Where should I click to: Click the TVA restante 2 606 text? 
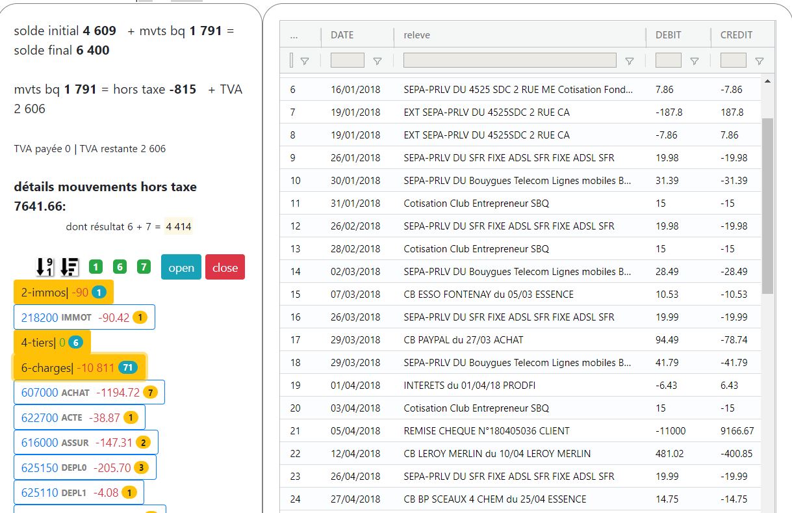click(x=123, y=148)
